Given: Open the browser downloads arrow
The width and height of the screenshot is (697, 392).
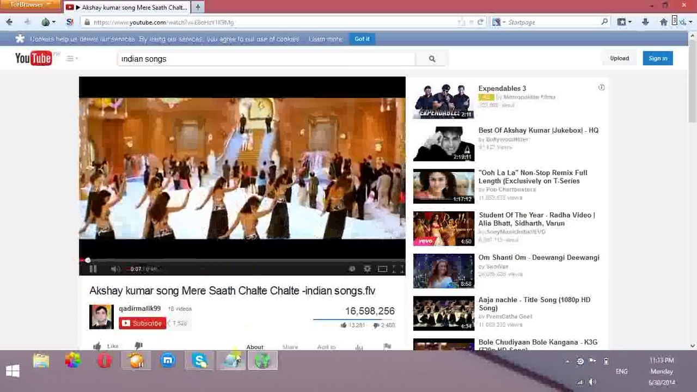Looking at the screenshot, I should (x=645, y=22).
